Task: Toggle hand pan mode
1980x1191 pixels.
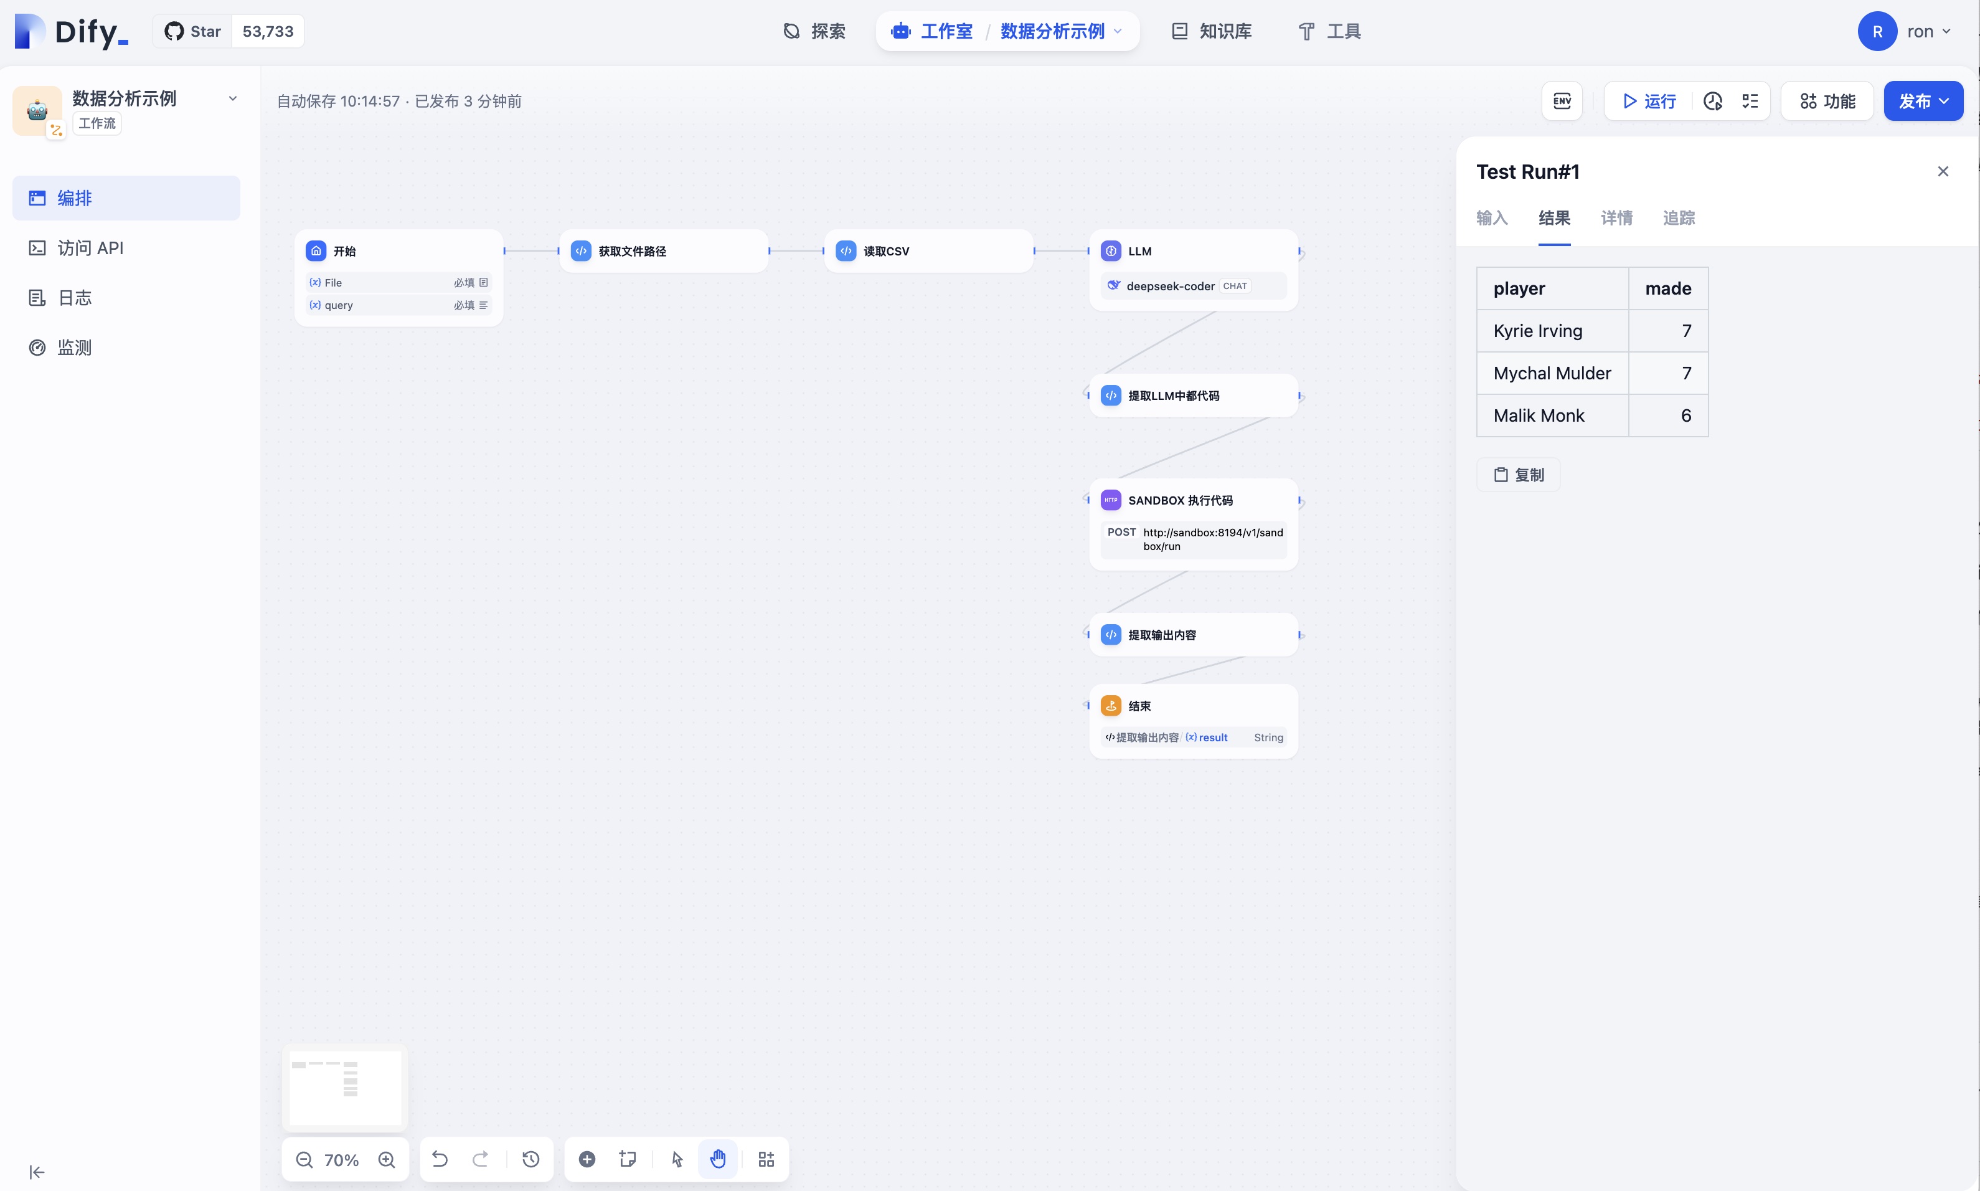Action: point(717,1159)
